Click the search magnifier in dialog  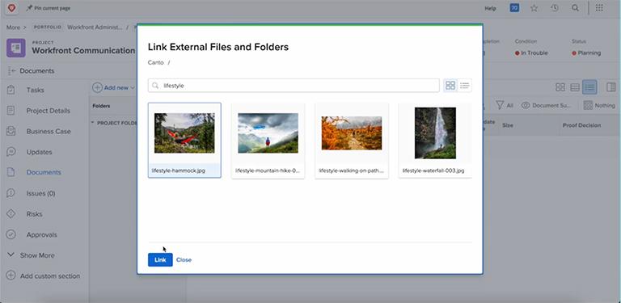click(x=155, y=86)
